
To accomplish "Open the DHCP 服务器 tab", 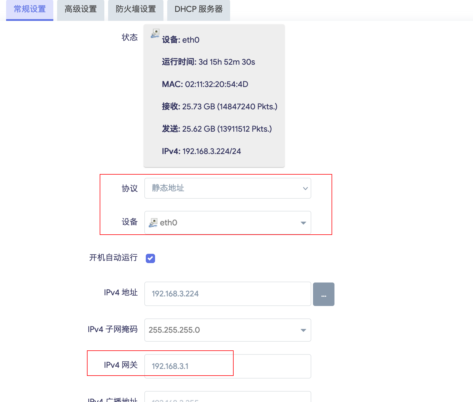I will (x=199, y=10).
